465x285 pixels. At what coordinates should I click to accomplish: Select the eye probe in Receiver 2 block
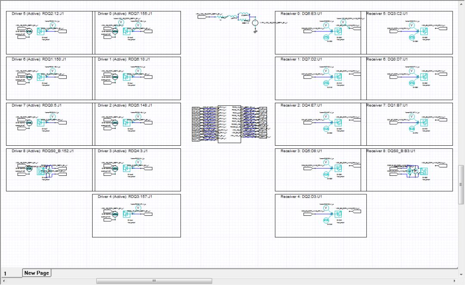[x=326, y=129]
